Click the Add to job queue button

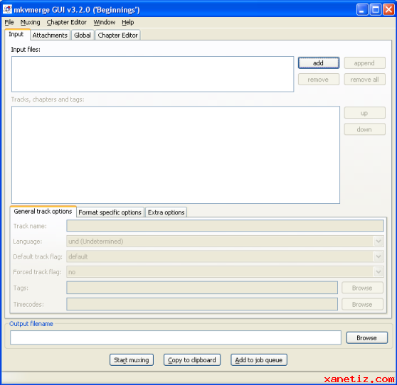(x=259, y=359)
